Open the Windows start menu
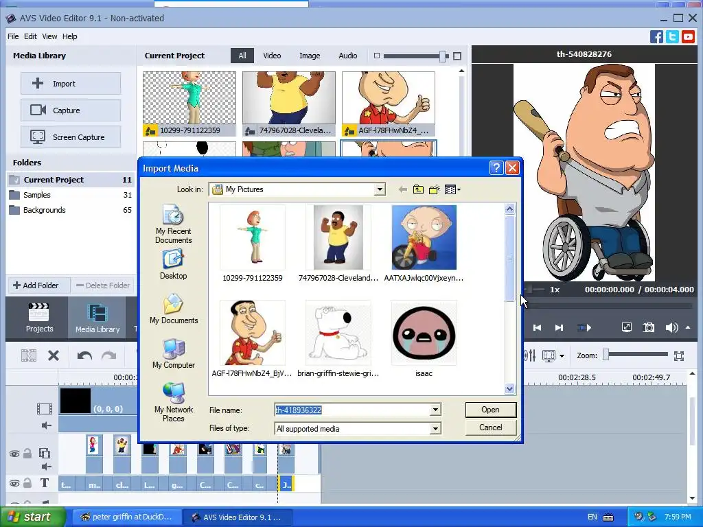This screenshot has height=527, width=703. click(32, 517)
